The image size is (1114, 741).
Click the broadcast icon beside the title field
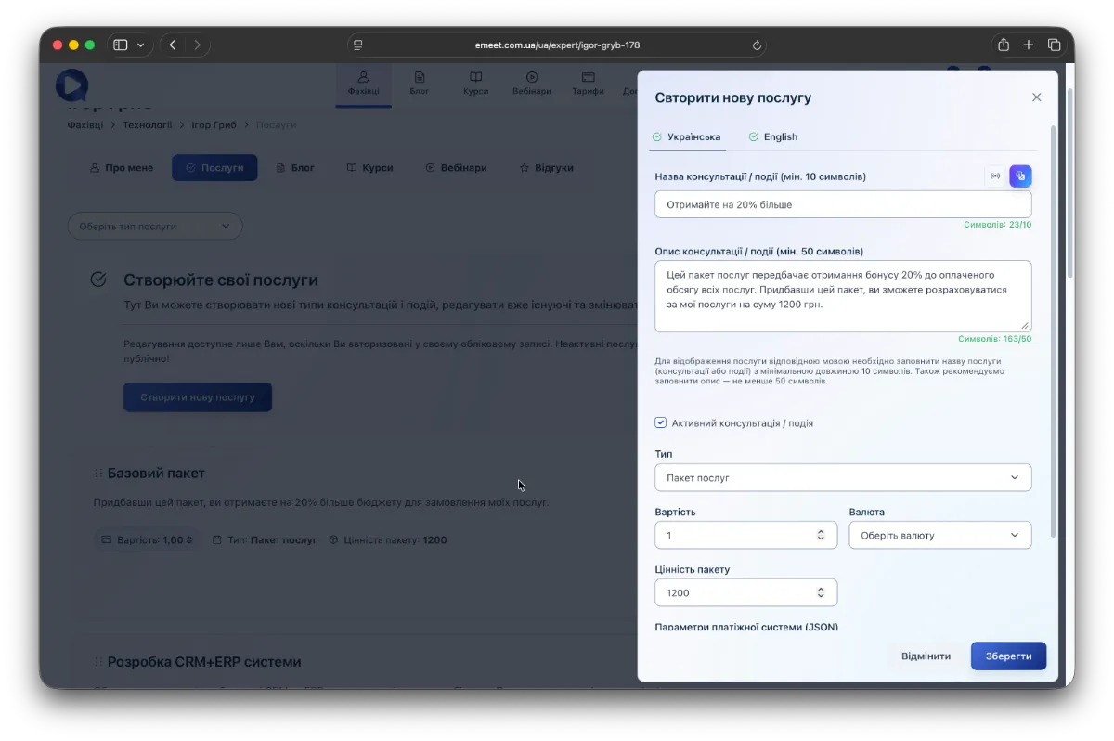pos(995,176)
